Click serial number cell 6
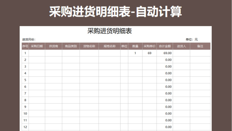 25,87
